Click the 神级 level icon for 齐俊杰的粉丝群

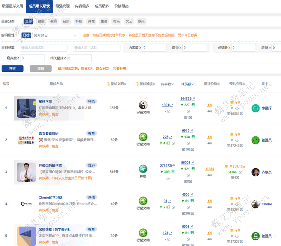click(143, 169)
